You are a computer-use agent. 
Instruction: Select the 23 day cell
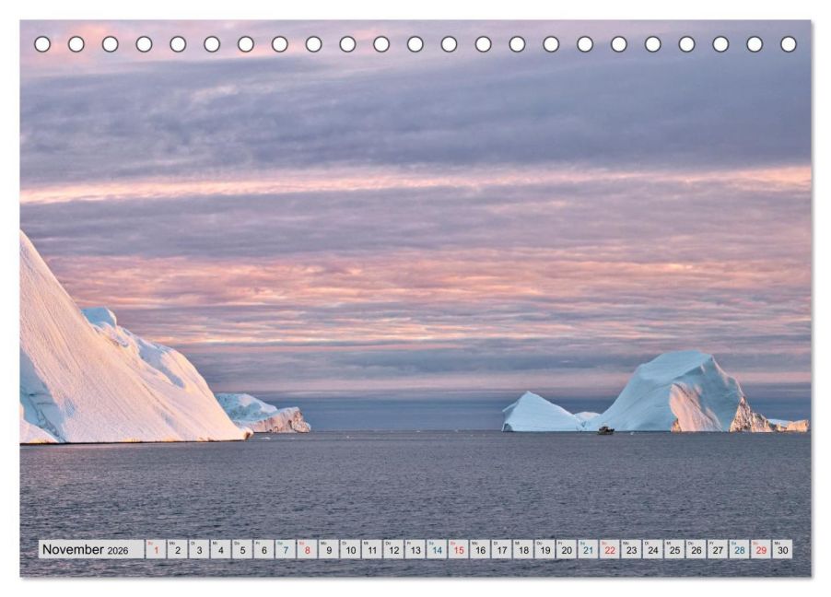pos(632,549)
